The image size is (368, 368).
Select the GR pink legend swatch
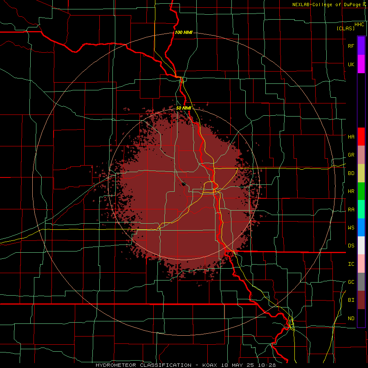(361, 155)
